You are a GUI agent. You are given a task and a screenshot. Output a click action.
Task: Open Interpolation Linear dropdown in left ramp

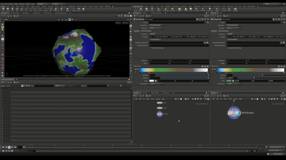[156, 84]
